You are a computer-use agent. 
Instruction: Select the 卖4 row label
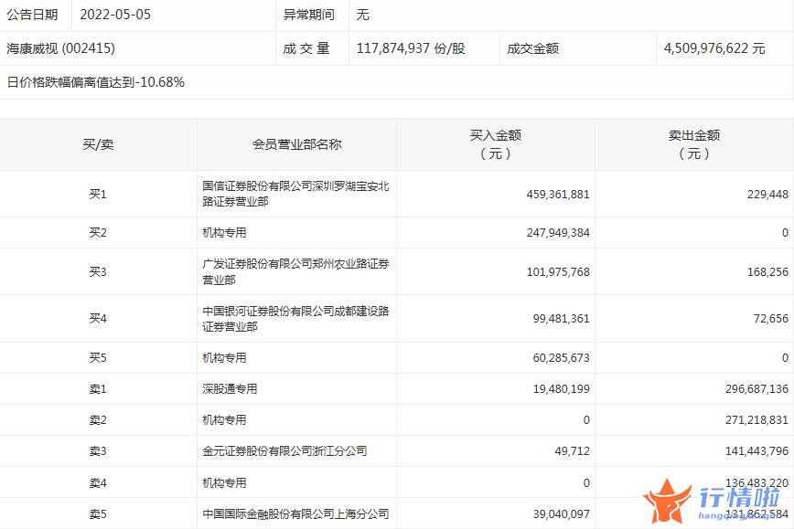click(x=98, y=483)
